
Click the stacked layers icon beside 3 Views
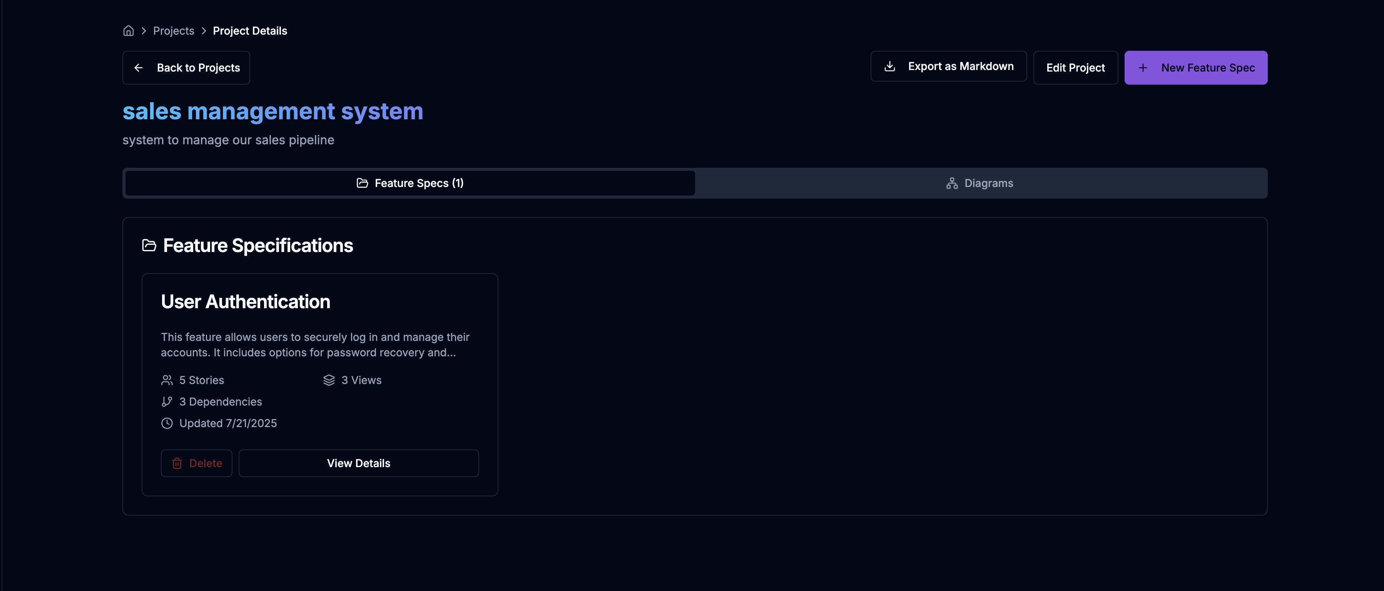tap(329, 380)
